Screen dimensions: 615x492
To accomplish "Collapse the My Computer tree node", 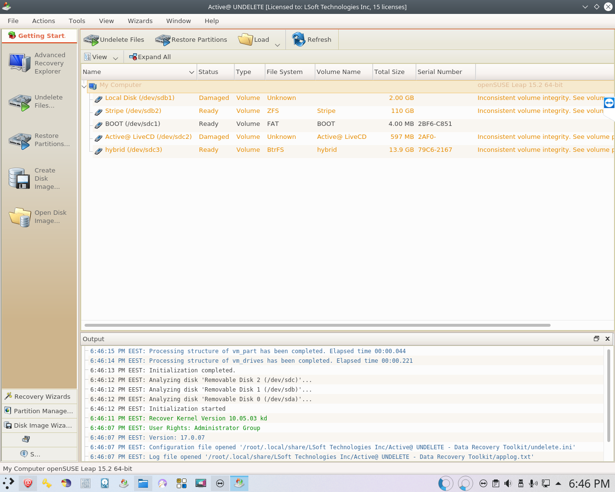I will tap(84, 86).
